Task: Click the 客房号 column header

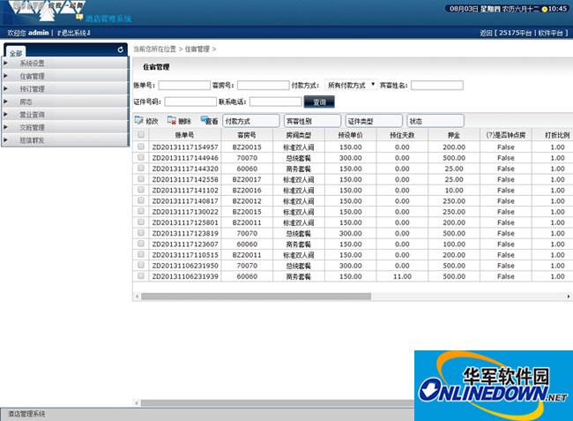Action: click(247, 135)
